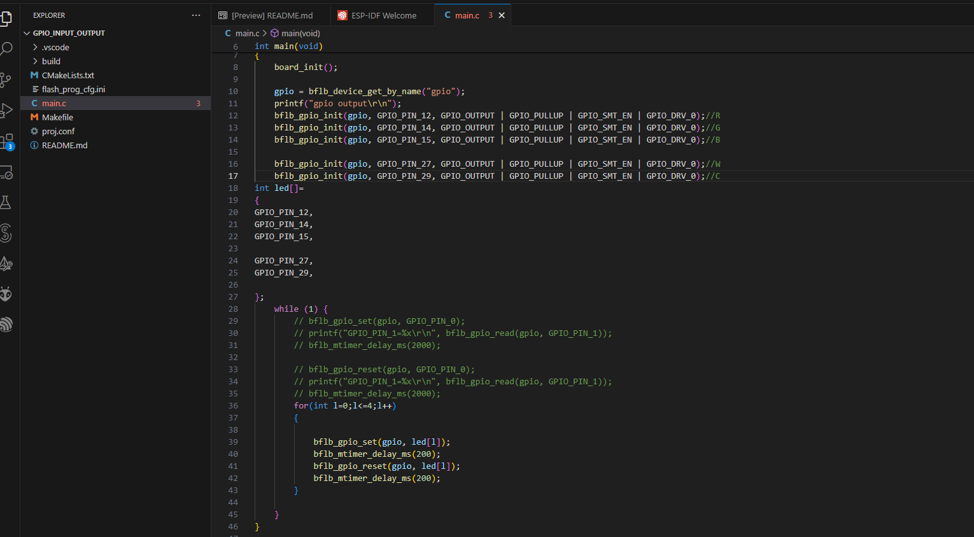Click commented bflb_gpio_reset on line 33

[x=384, y=370]
